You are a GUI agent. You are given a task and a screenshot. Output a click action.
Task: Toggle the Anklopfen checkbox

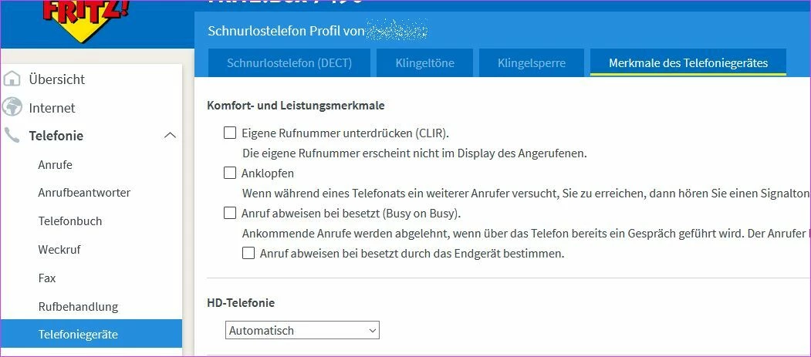(x=230, y=173)
